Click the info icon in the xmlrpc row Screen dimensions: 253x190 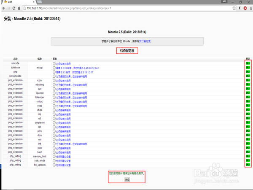[x=54, y=102]
